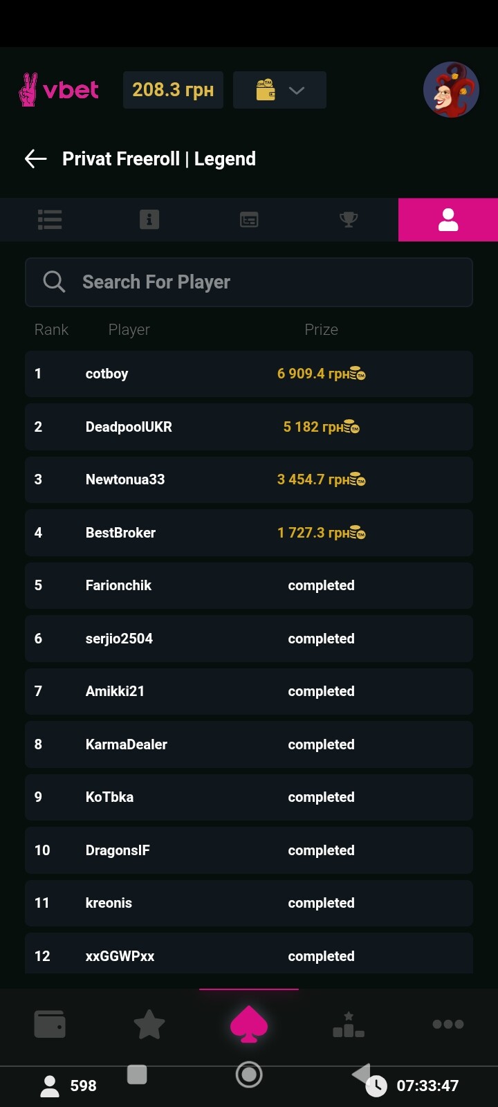
Task: Open the tables tab icon
Action: click(249, 219)
